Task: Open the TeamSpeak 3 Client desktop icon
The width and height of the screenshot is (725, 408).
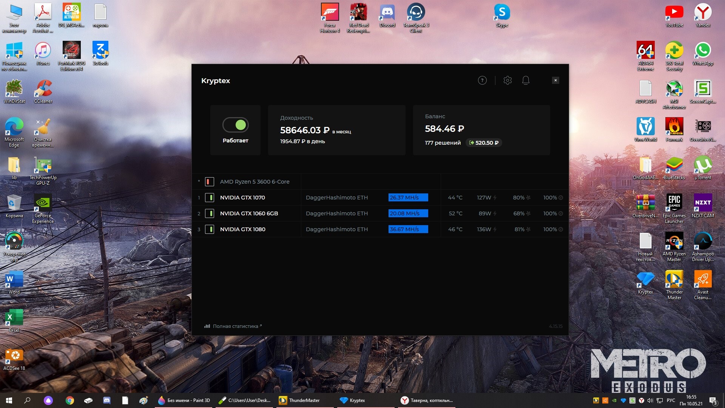Action: click(416, 18)
